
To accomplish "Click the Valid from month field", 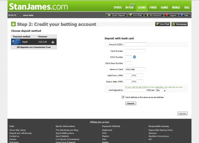I will (128, 75).
